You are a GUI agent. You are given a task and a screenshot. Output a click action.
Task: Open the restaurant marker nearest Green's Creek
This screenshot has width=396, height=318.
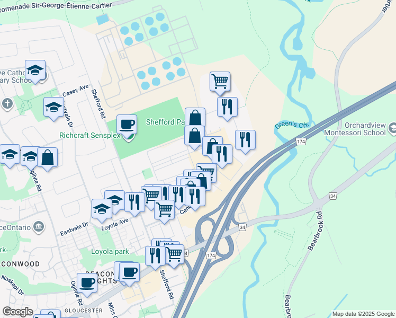pyautogui.click(x=245, y=141)
